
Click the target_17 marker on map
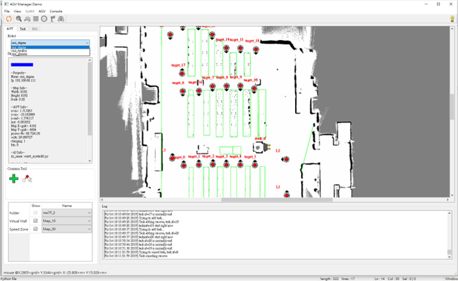[182, 73]
